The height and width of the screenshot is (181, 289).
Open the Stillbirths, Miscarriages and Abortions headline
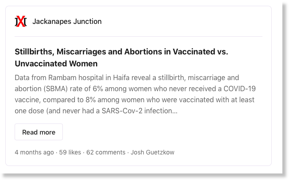pos(121,52)
